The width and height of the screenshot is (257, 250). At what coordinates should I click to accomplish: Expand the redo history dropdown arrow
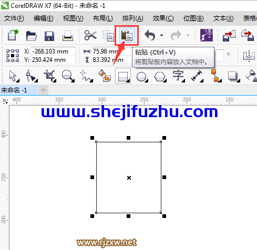pyautogui.click(x=188, y=36)
